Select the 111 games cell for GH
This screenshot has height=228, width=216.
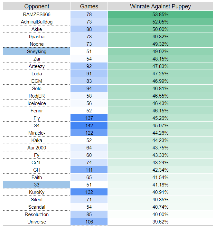point(89,170)
